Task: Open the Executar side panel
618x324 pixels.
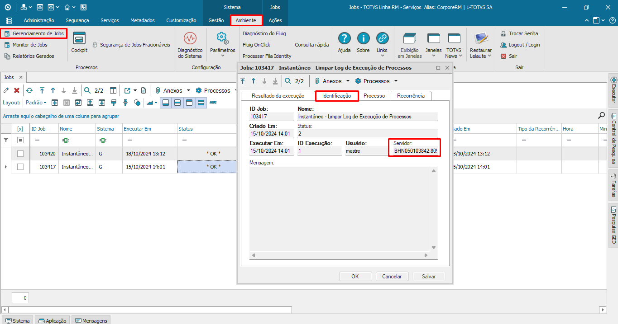Action: [613, 90]
